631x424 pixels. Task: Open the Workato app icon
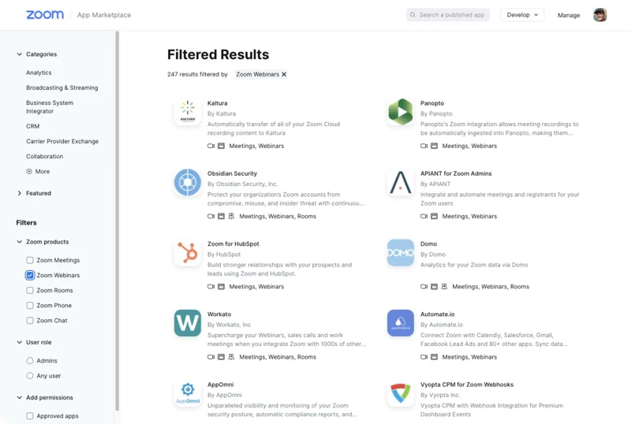[x=188, y=322]
